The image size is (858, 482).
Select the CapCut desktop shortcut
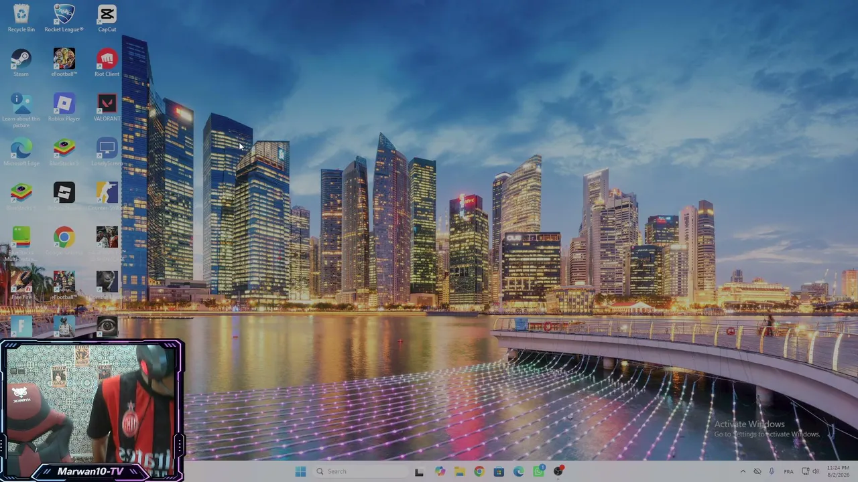tap(107, 18)
